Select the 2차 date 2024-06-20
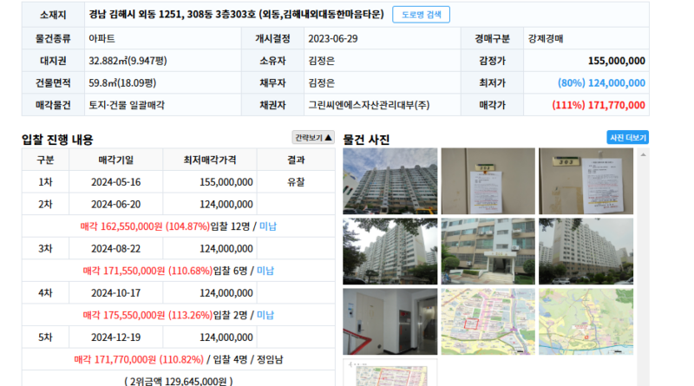The image size is (694, 386). [116, 204]
